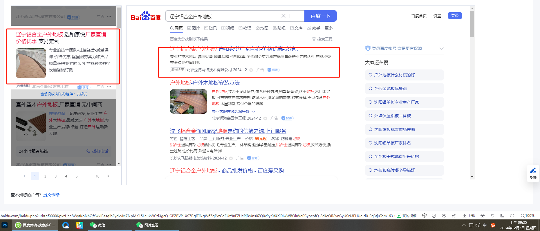Switch to the 文库 search tab
This screenshot has width=540, height=231.
pyautogui.click(x=296, y=28)
